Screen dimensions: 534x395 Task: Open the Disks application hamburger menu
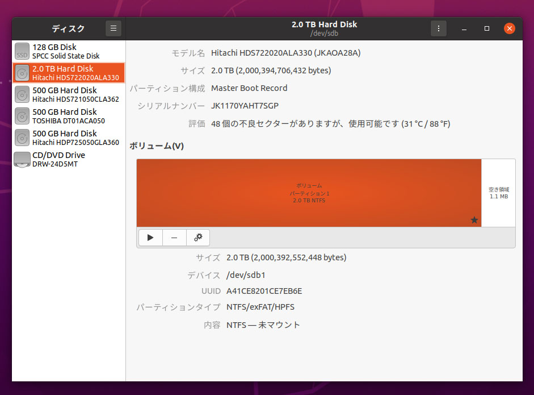113,28
